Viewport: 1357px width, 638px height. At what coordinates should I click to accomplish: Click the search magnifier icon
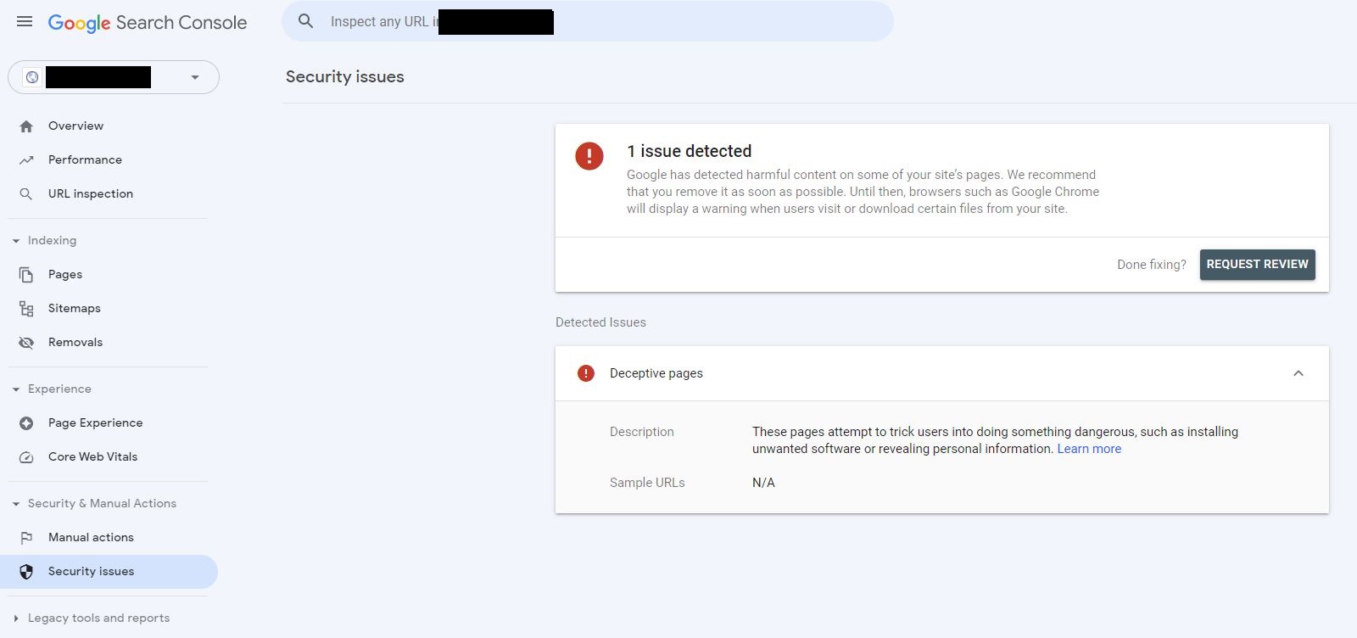pyautogui.click(x=306, y=21)
